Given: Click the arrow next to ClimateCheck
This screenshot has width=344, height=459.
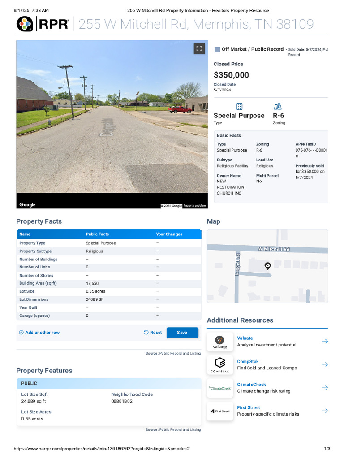Looking at the screenshot, I should pyautogui.click(x=324, y=388).
